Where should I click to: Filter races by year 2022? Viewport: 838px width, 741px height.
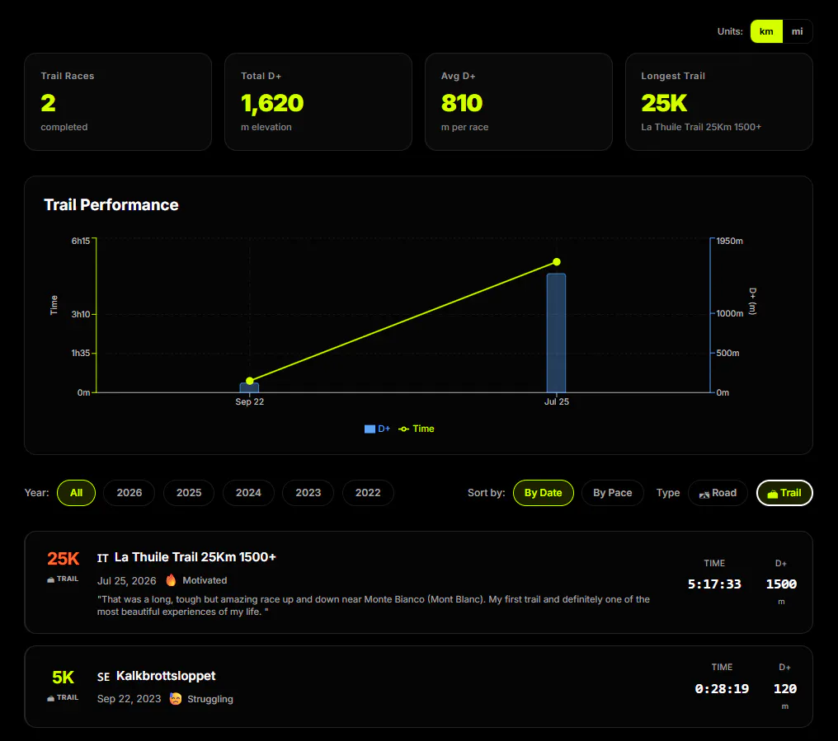[x=368, y=493]
